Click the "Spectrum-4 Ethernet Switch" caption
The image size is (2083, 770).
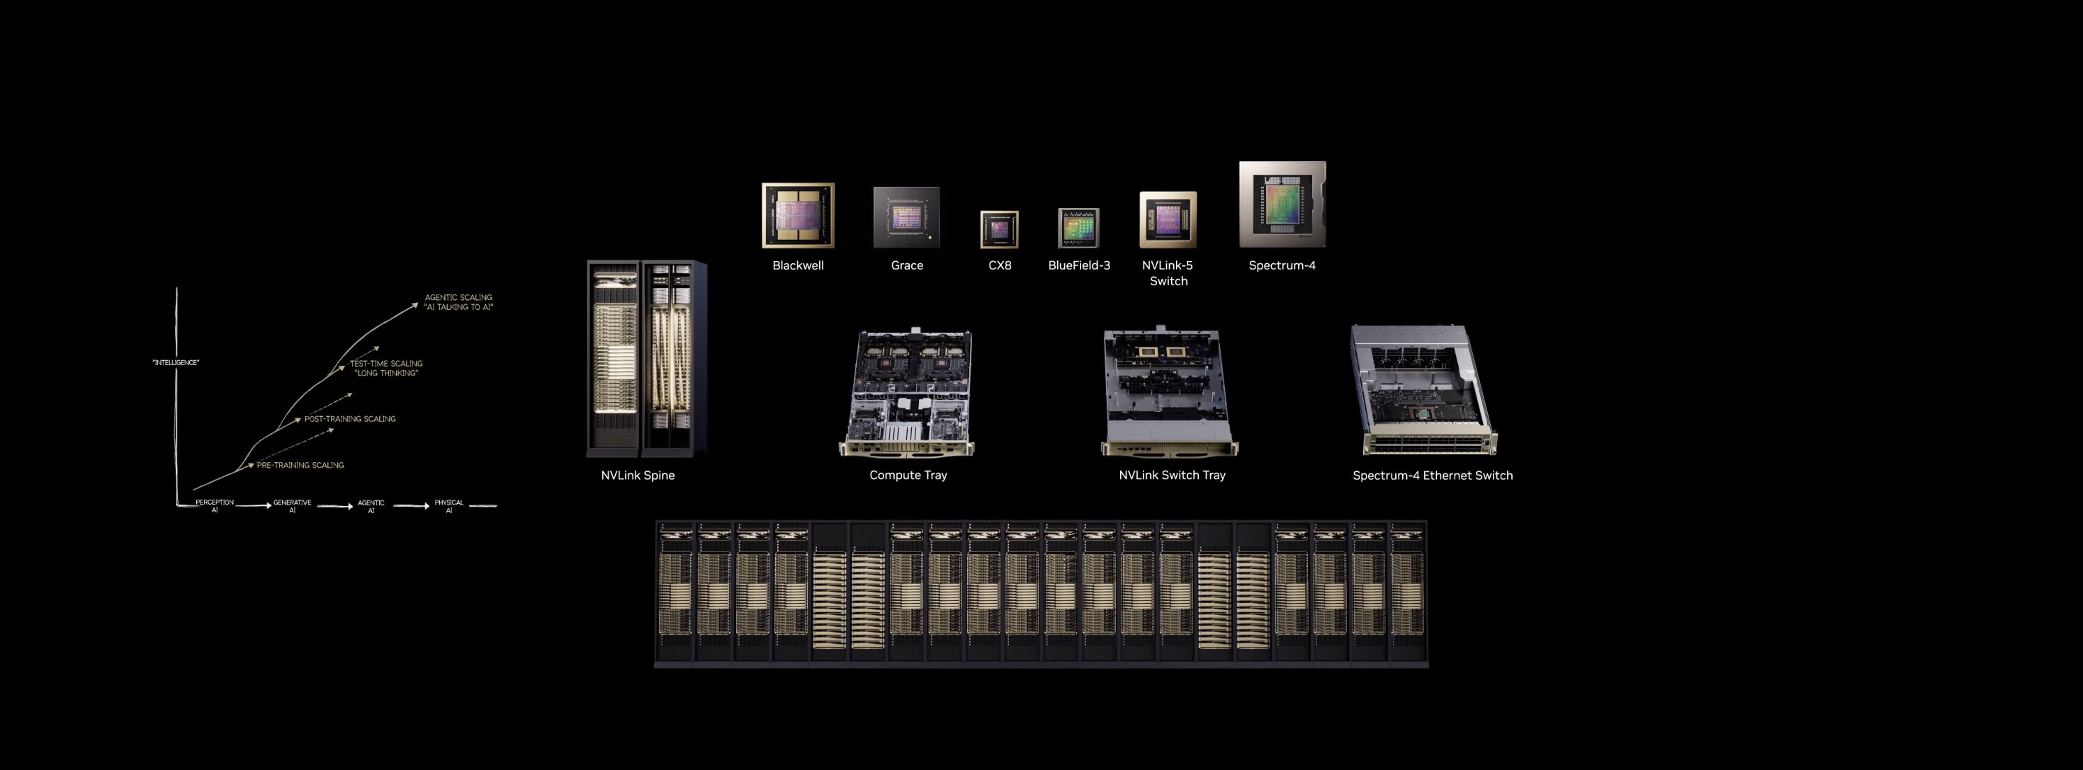(x=1432, y=475)
